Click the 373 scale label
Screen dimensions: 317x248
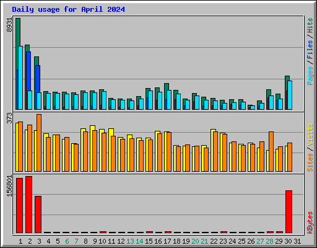coord(9,118)
